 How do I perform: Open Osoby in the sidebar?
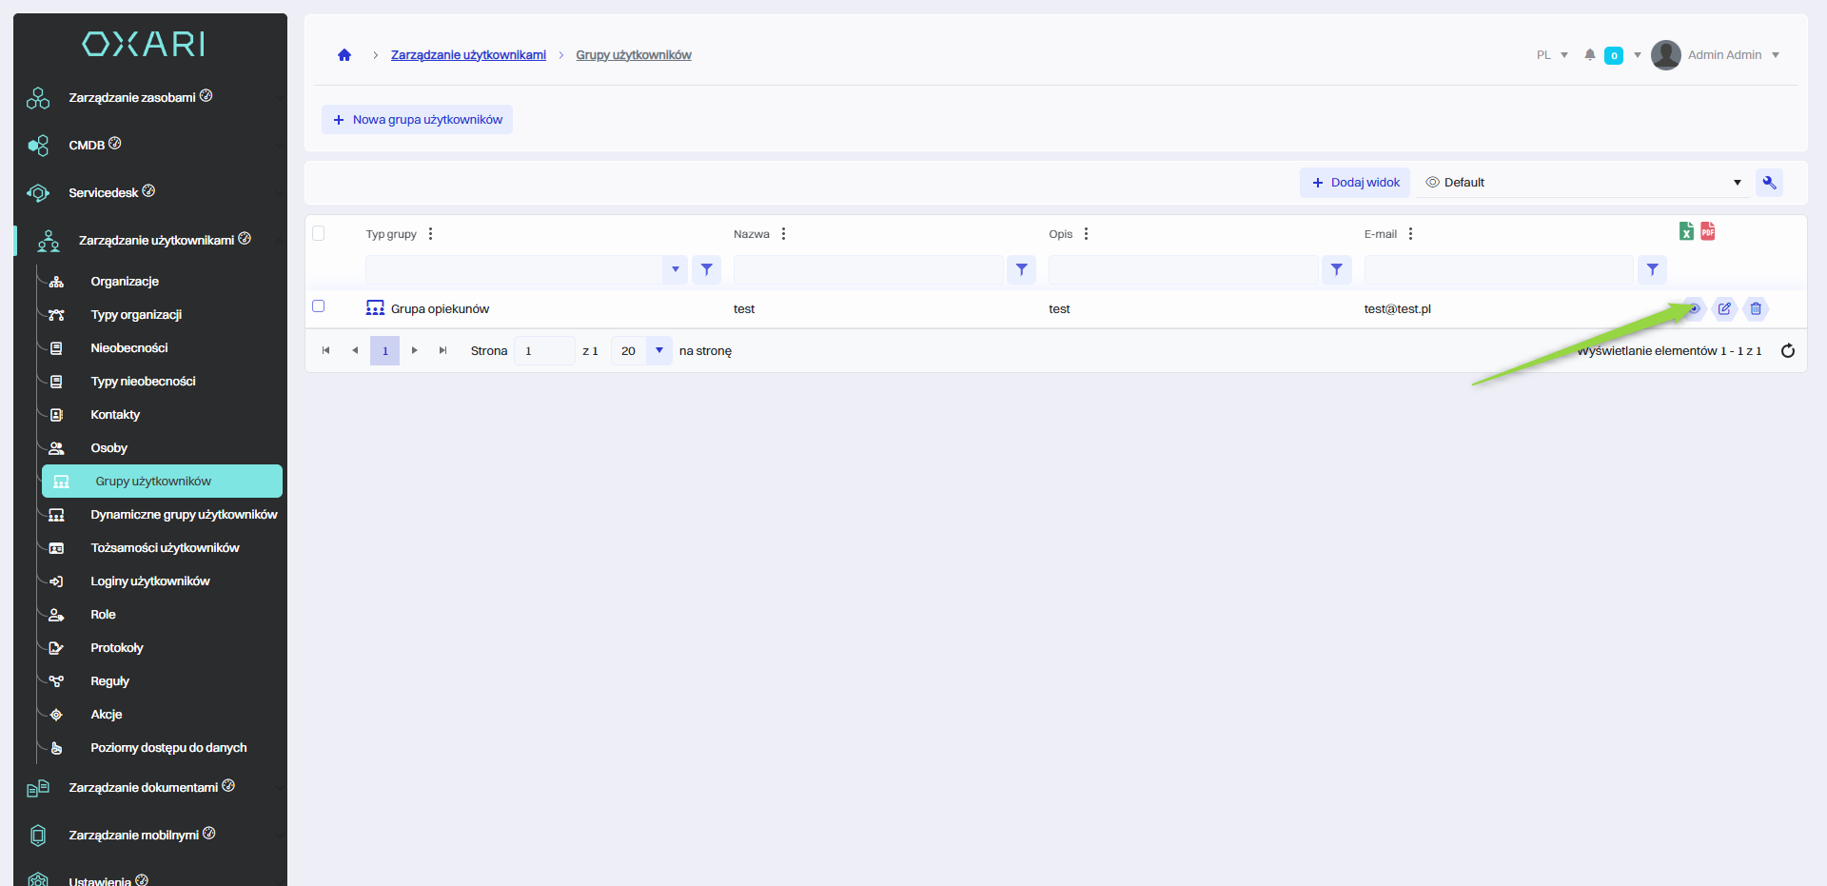pos(108,448)
